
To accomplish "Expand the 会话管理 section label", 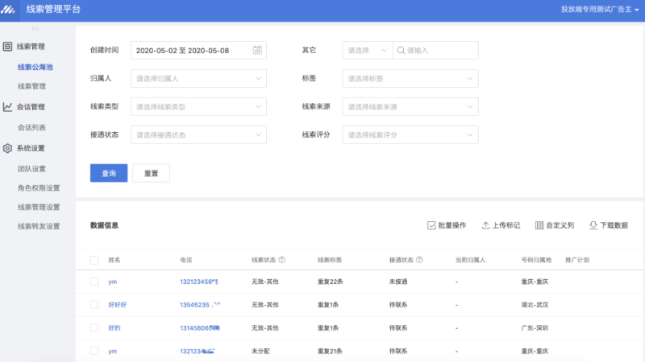I will click(31, 107).
